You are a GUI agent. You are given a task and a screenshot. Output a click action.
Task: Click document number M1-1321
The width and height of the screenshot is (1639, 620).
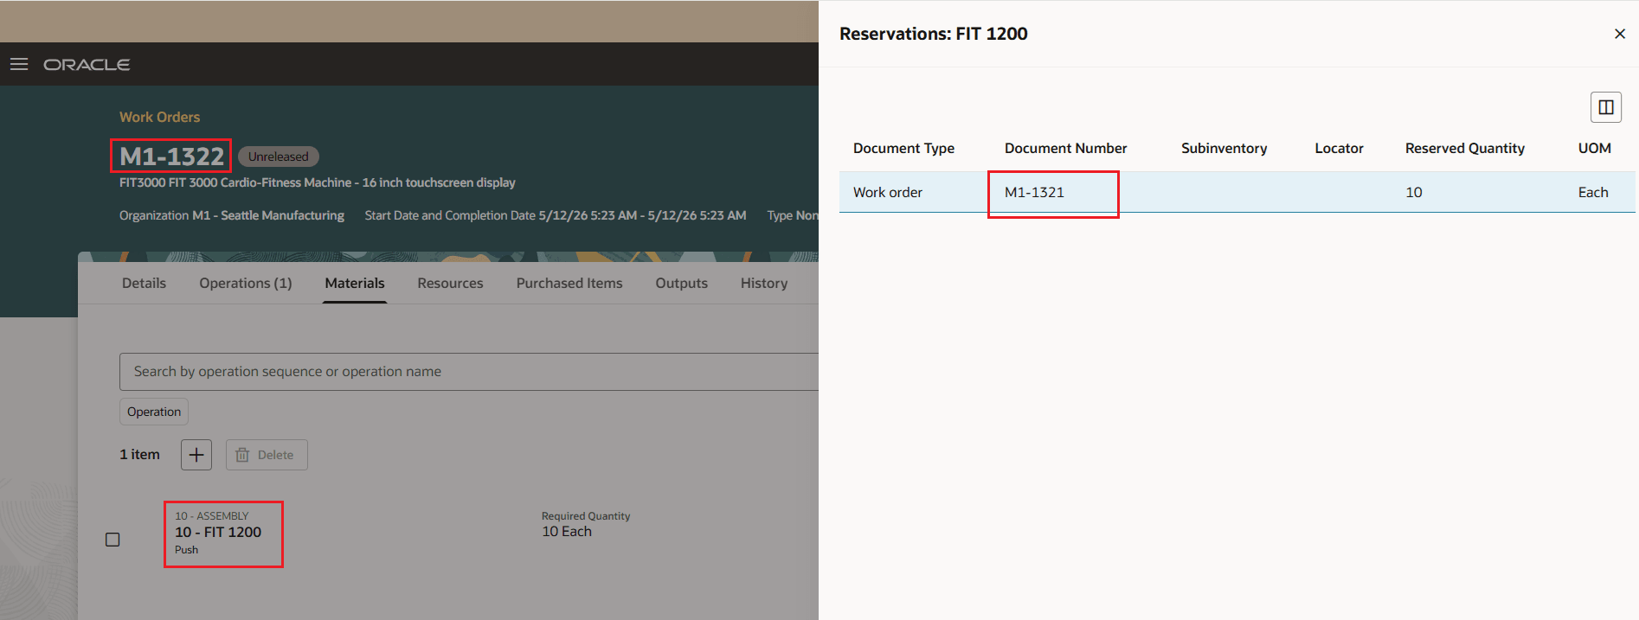[x=1034, y=192]
